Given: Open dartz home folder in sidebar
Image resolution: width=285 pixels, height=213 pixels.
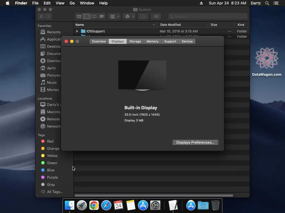Looking at the screenshot, I should pyautogui.click(x=48, y=68).
